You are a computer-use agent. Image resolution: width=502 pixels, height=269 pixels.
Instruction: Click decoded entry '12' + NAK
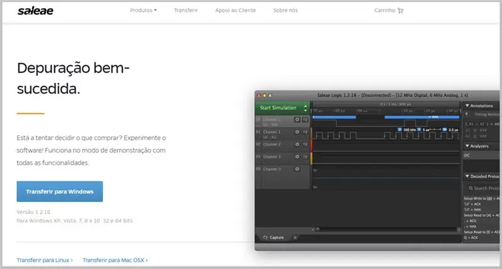pos(473,209)
